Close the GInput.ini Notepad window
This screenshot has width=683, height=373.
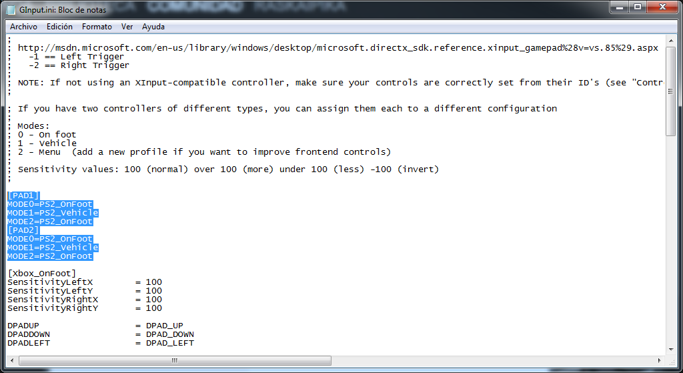pyautogui.click(x=662, y=7)
